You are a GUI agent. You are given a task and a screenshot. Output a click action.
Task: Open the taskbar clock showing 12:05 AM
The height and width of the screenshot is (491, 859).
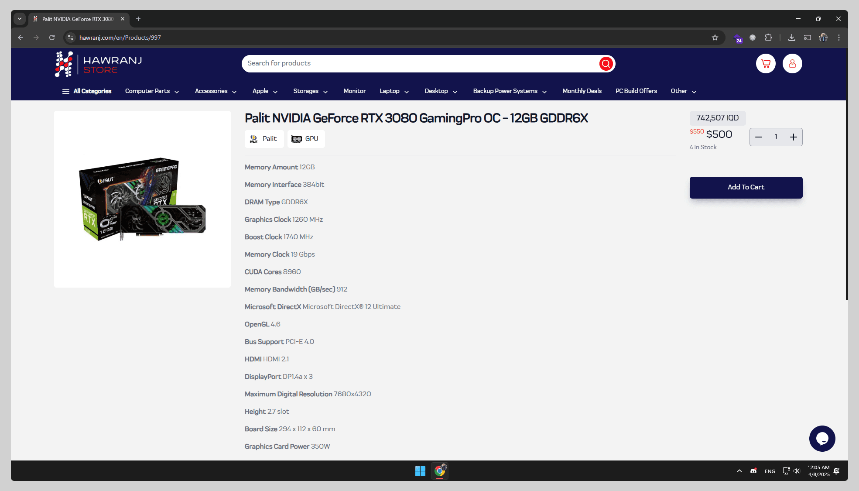(x=818, y=471)
